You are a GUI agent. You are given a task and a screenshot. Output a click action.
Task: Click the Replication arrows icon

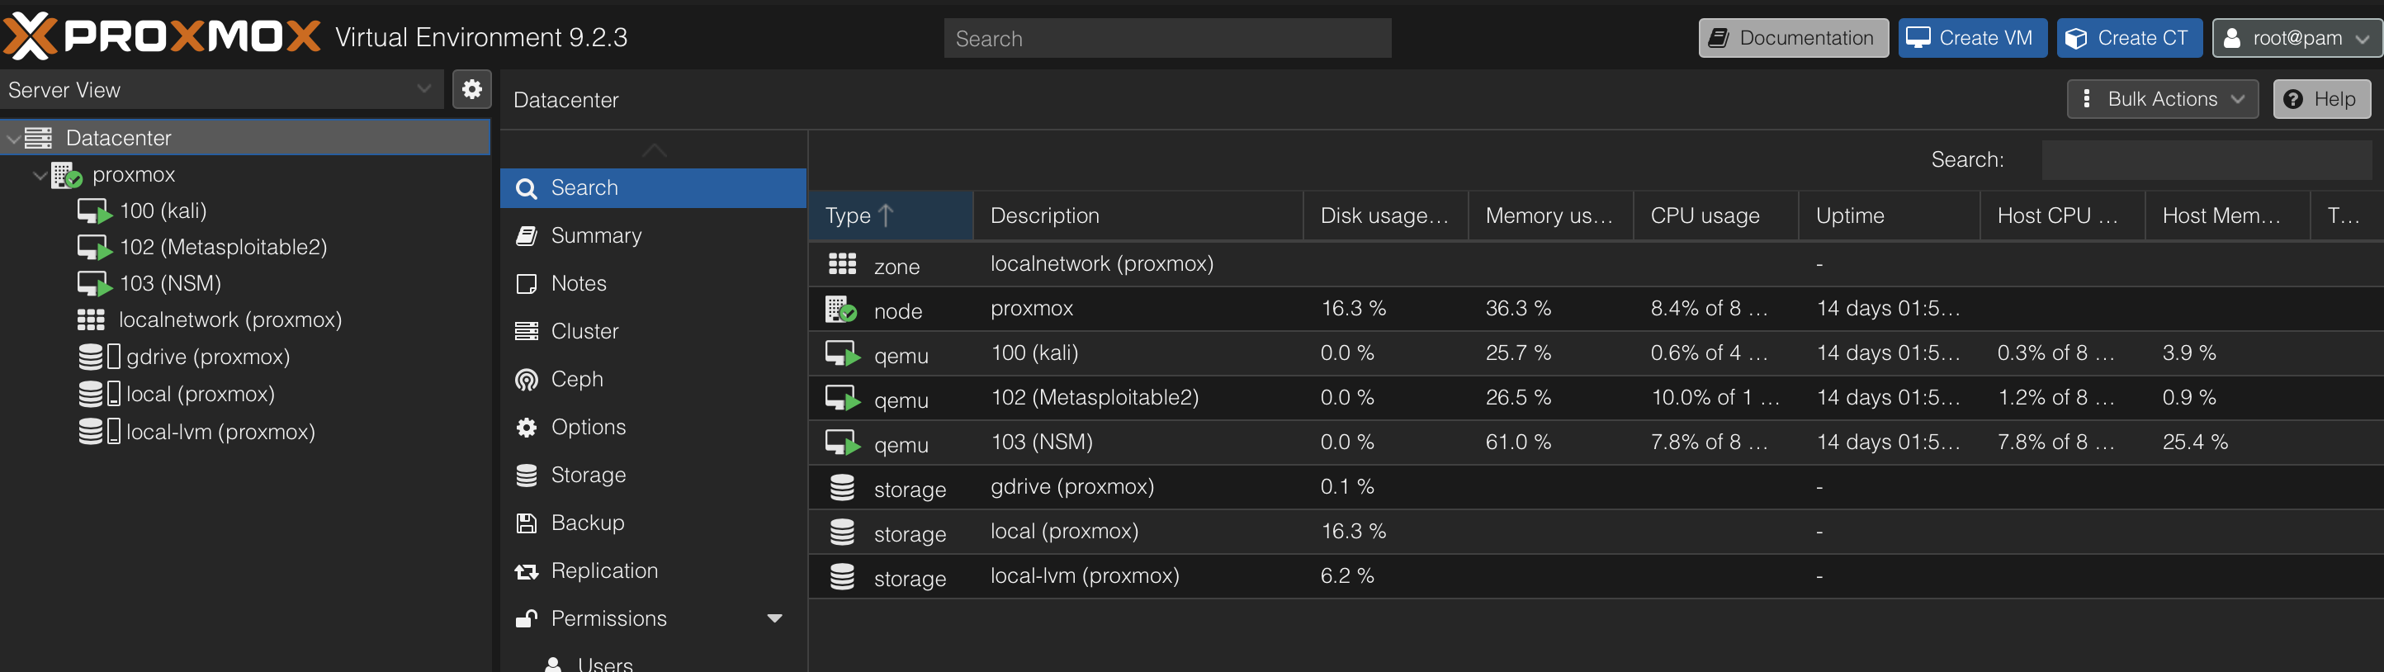tap(527, 571)
